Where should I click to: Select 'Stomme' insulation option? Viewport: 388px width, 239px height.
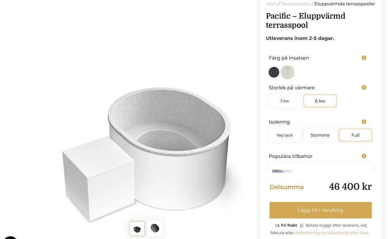[x=320, y=135]
